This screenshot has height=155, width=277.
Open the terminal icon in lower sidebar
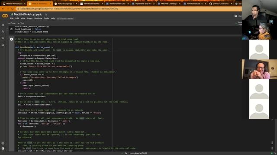3,149
